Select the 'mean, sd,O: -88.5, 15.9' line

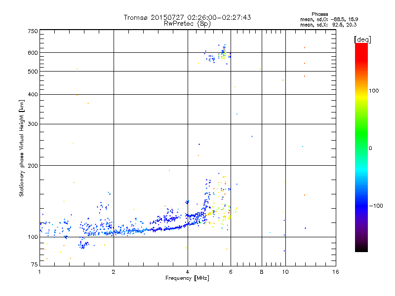[329, 19]
